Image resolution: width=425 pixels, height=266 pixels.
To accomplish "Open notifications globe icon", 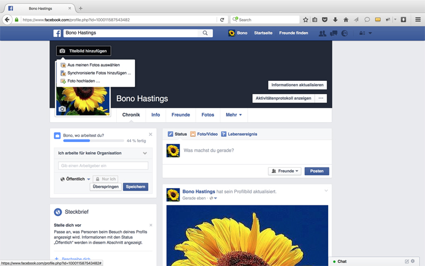I will 344,34.
